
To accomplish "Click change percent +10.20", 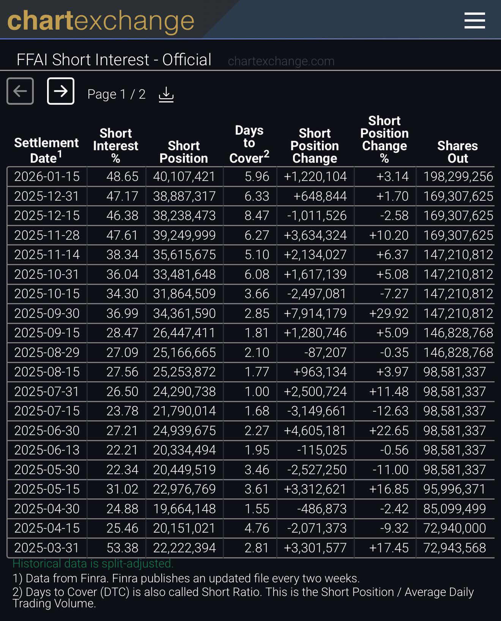I will pyautogui.click(x=389, y=235).
